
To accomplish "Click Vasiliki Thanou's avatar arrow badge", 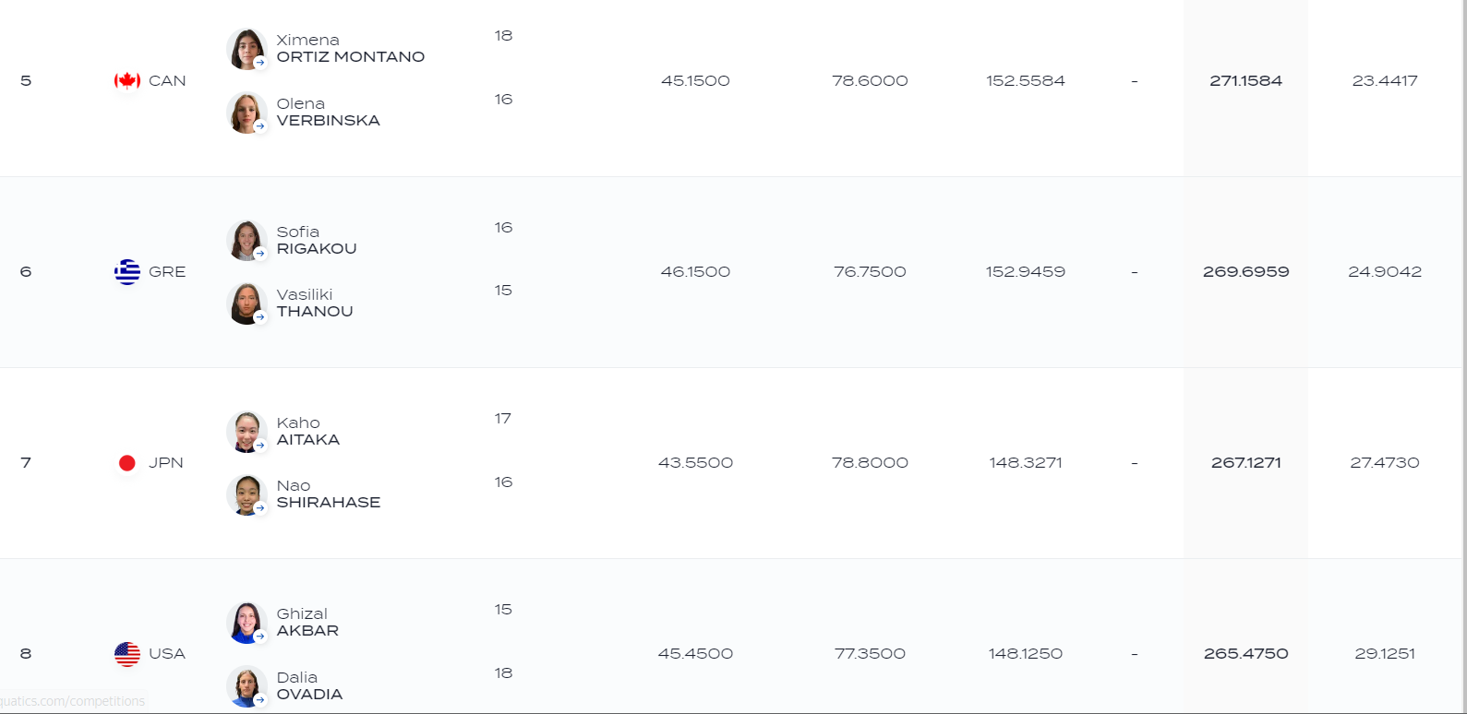I will tap(260, 316).
